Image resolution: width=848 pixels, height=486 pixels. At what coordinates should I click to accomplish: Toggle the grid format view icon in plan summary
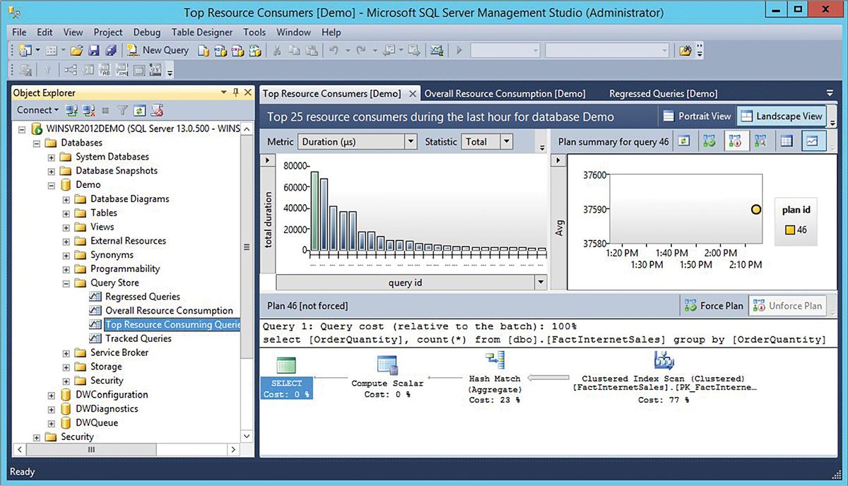pos(787,141)
